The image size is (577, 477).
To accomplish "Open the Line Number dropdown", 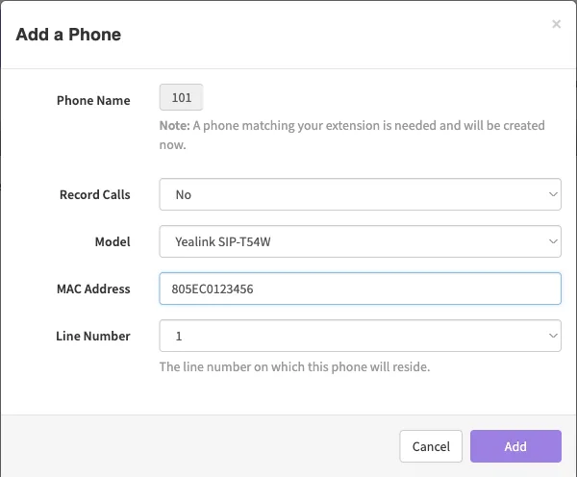I will click(x=360, y=336).
